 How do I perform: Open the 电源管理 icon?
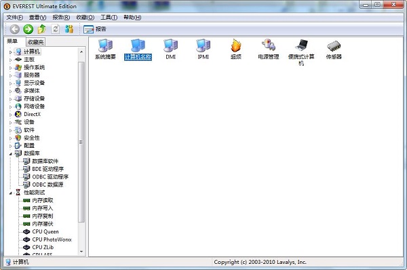(x=269, y=50)
